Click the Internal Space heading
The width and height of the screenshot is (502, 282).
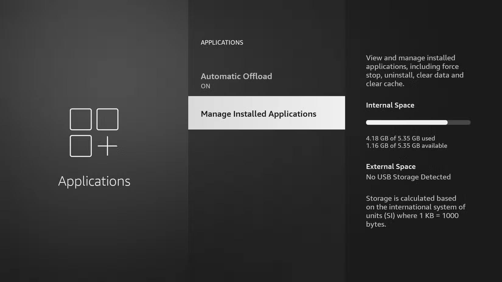tap(390, 105)
